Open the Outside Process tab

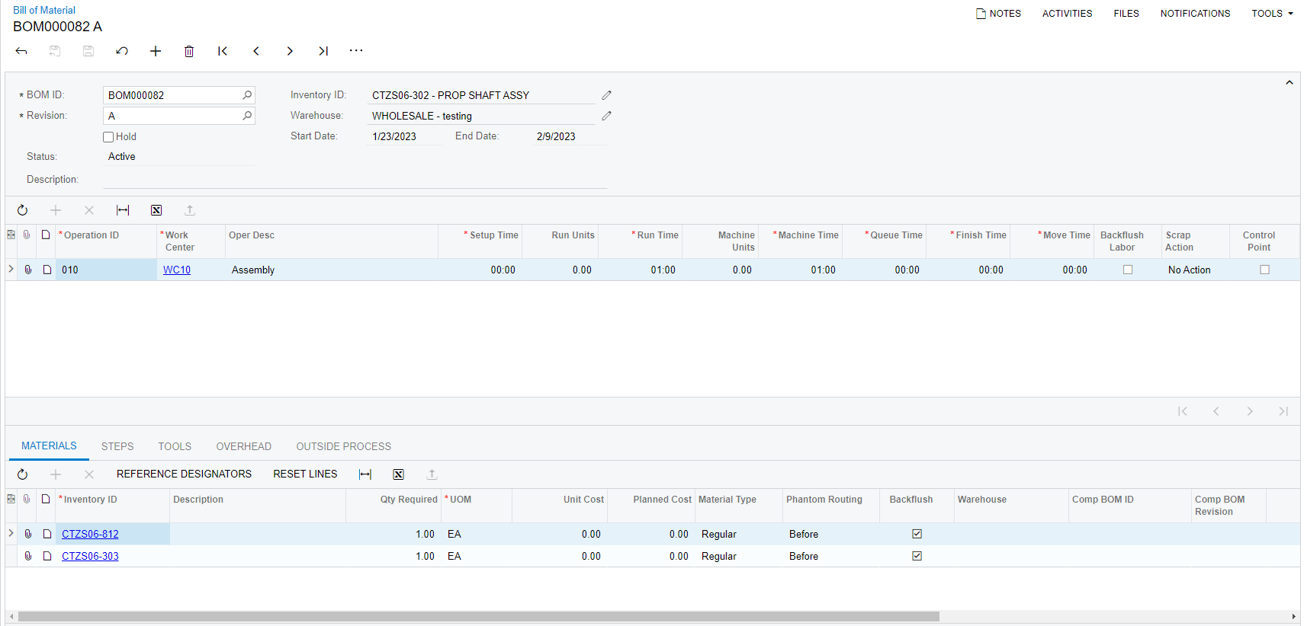[343, 446]
